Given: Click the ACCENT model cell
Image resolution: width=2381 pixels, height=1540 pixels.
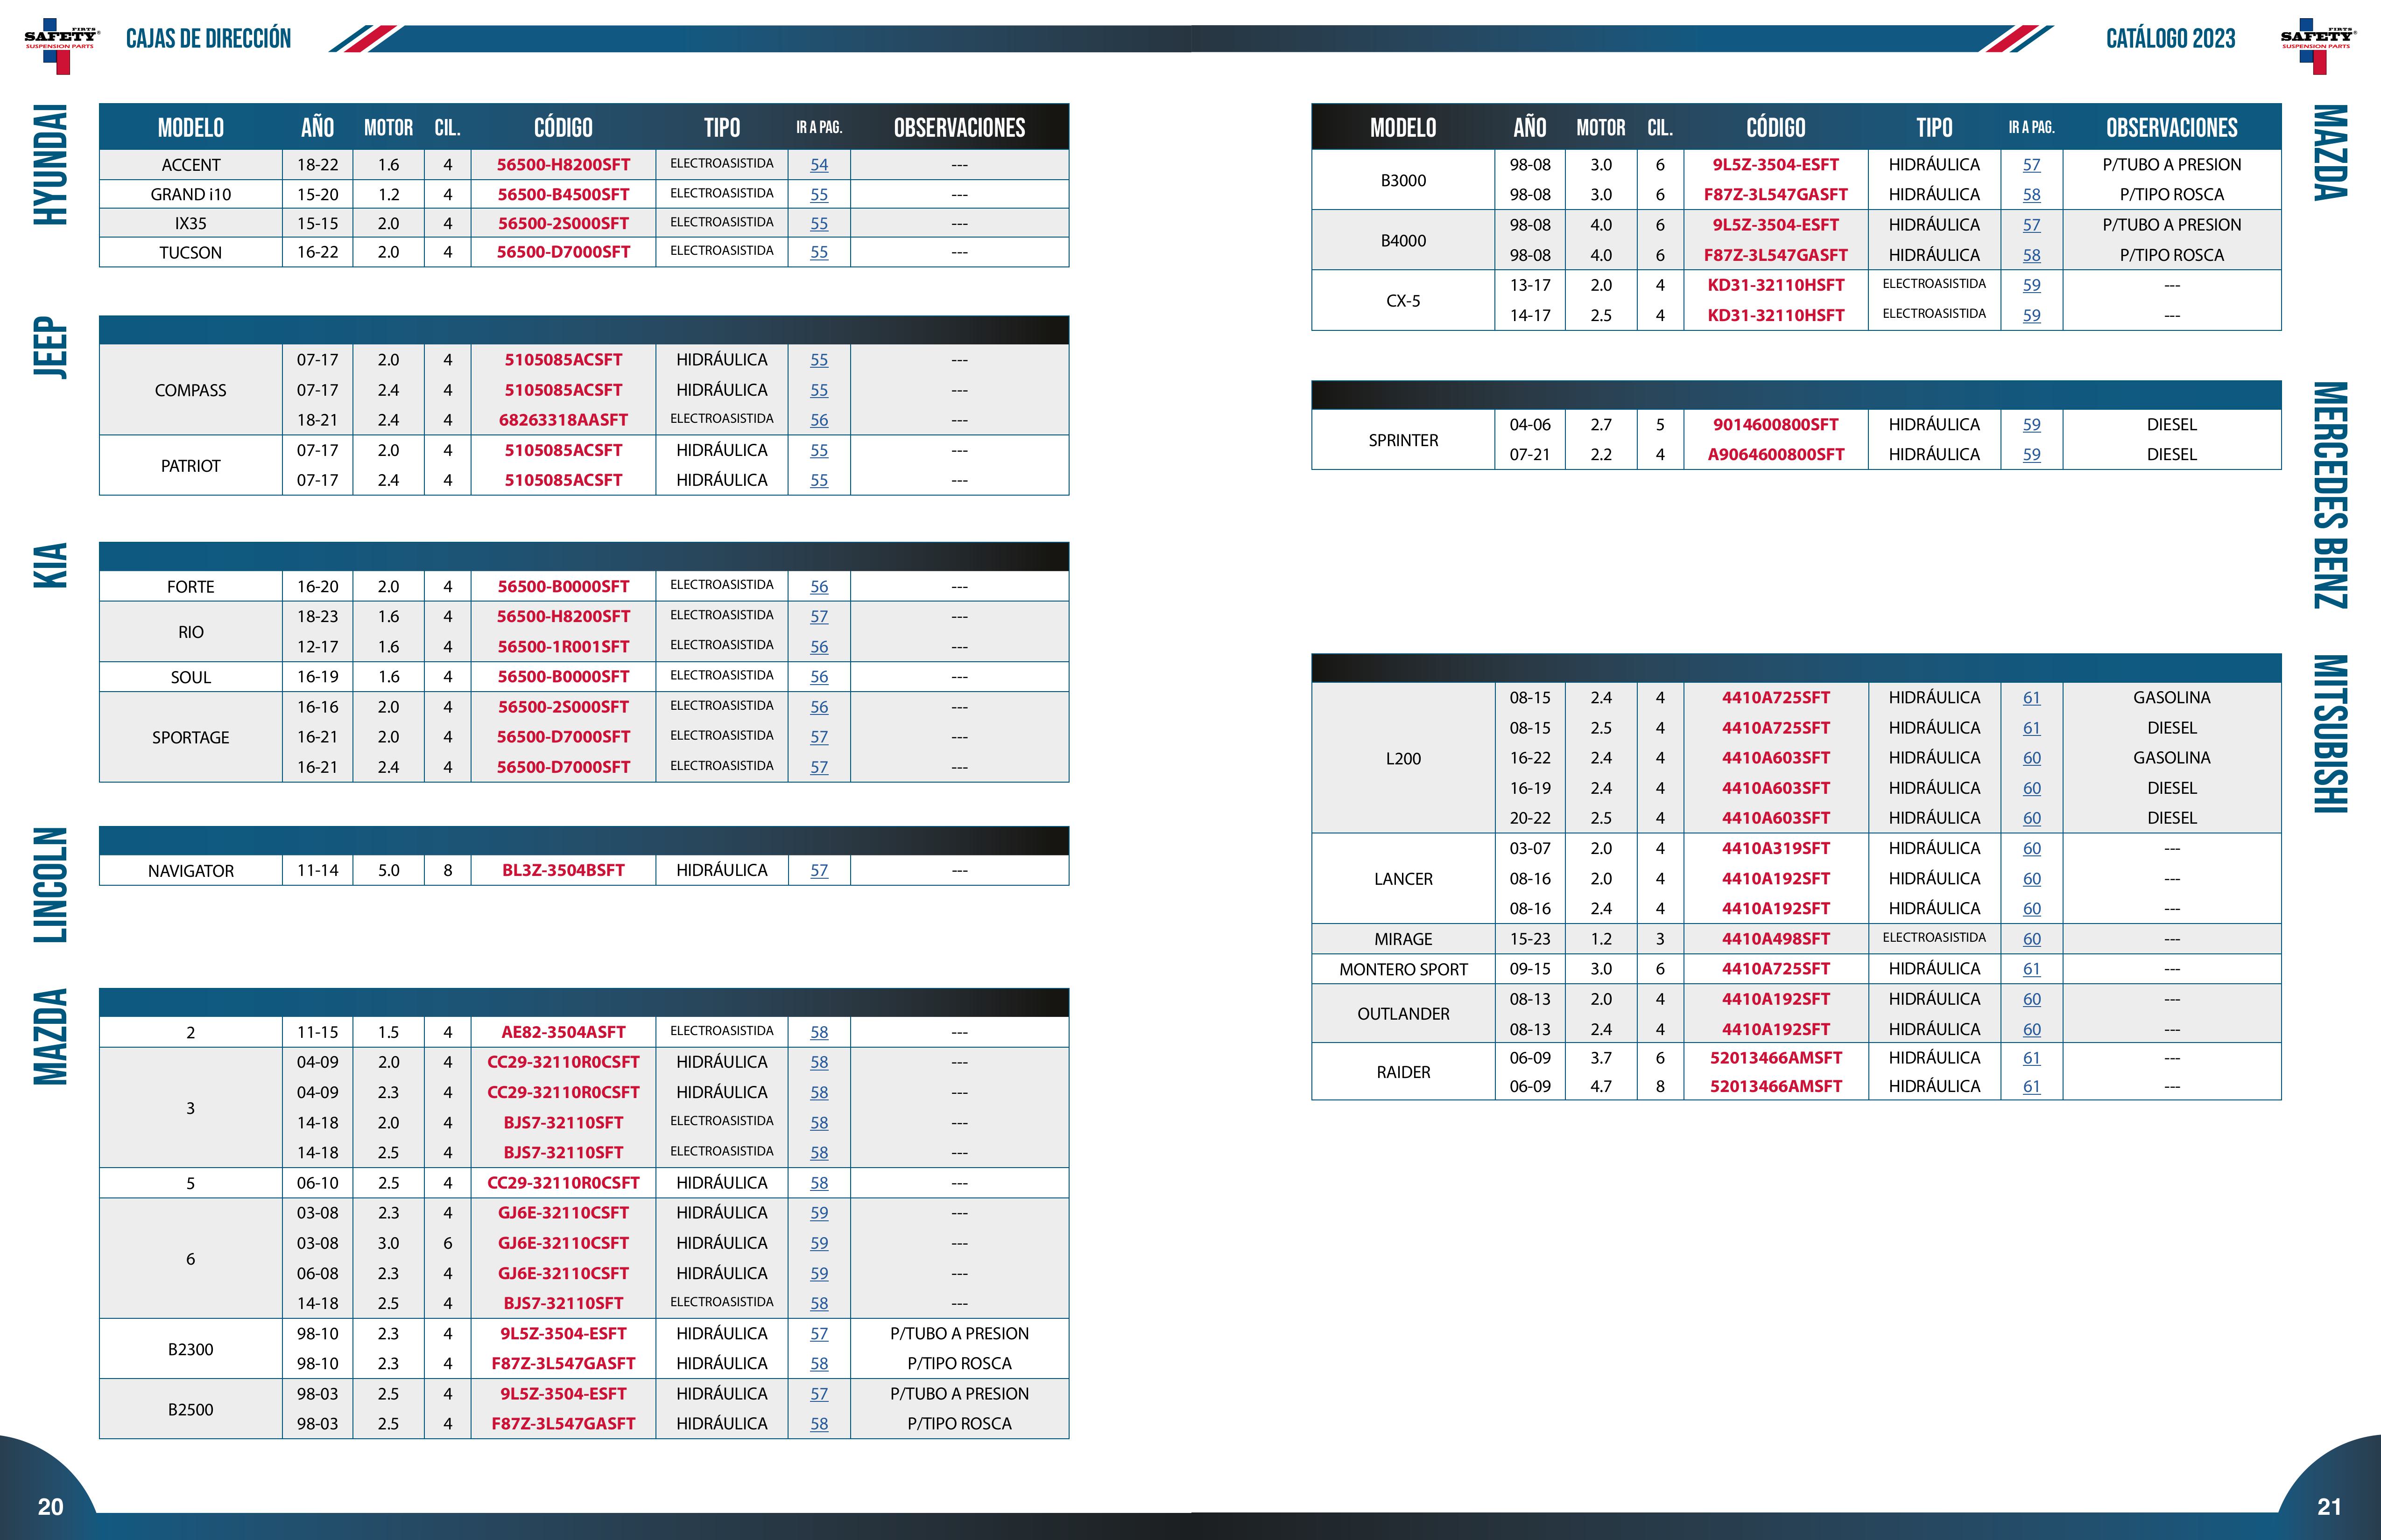Looking at the screenshot, I should click(x=191, y=165).
